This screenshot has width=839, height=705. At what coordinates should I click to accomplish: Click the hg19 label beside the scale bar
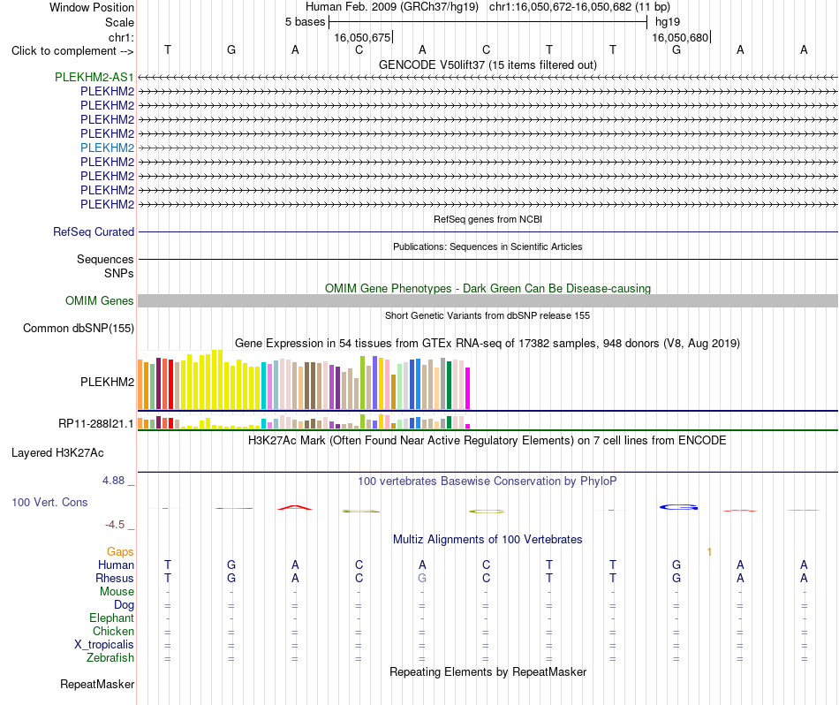[x=668, y=22]
